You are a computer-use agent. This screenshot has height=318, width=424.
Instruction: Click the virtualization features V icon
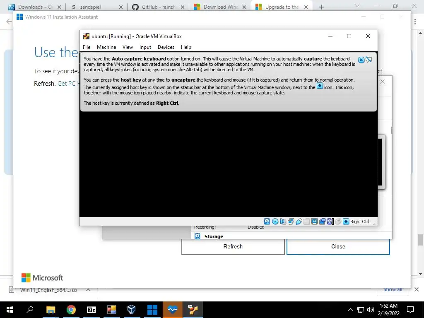pos(330,222)
